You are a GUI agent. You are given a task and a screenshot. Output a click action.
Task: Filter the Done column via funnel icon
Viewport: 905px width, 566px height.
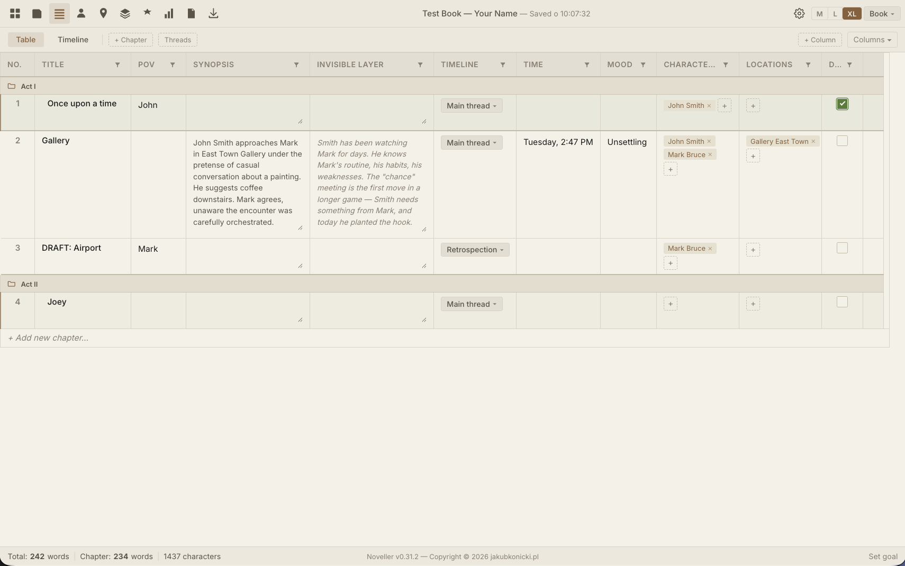point(849,65)
